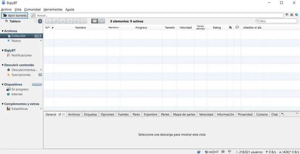Click the spinner circle next to Tablero
Viewport: 300px width, 154px height.
coord(36,21)
